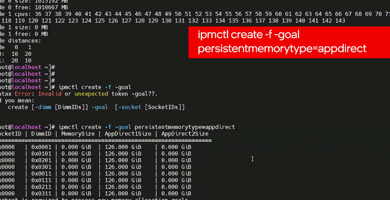Select DimmID 0x0101 row entry

[41, 153]
